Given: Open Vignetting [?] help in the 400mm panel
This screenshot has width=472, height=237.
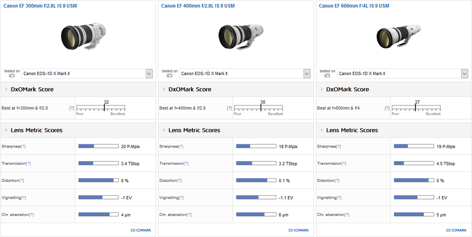Looking at the screenshot, I should click(181, 198).
